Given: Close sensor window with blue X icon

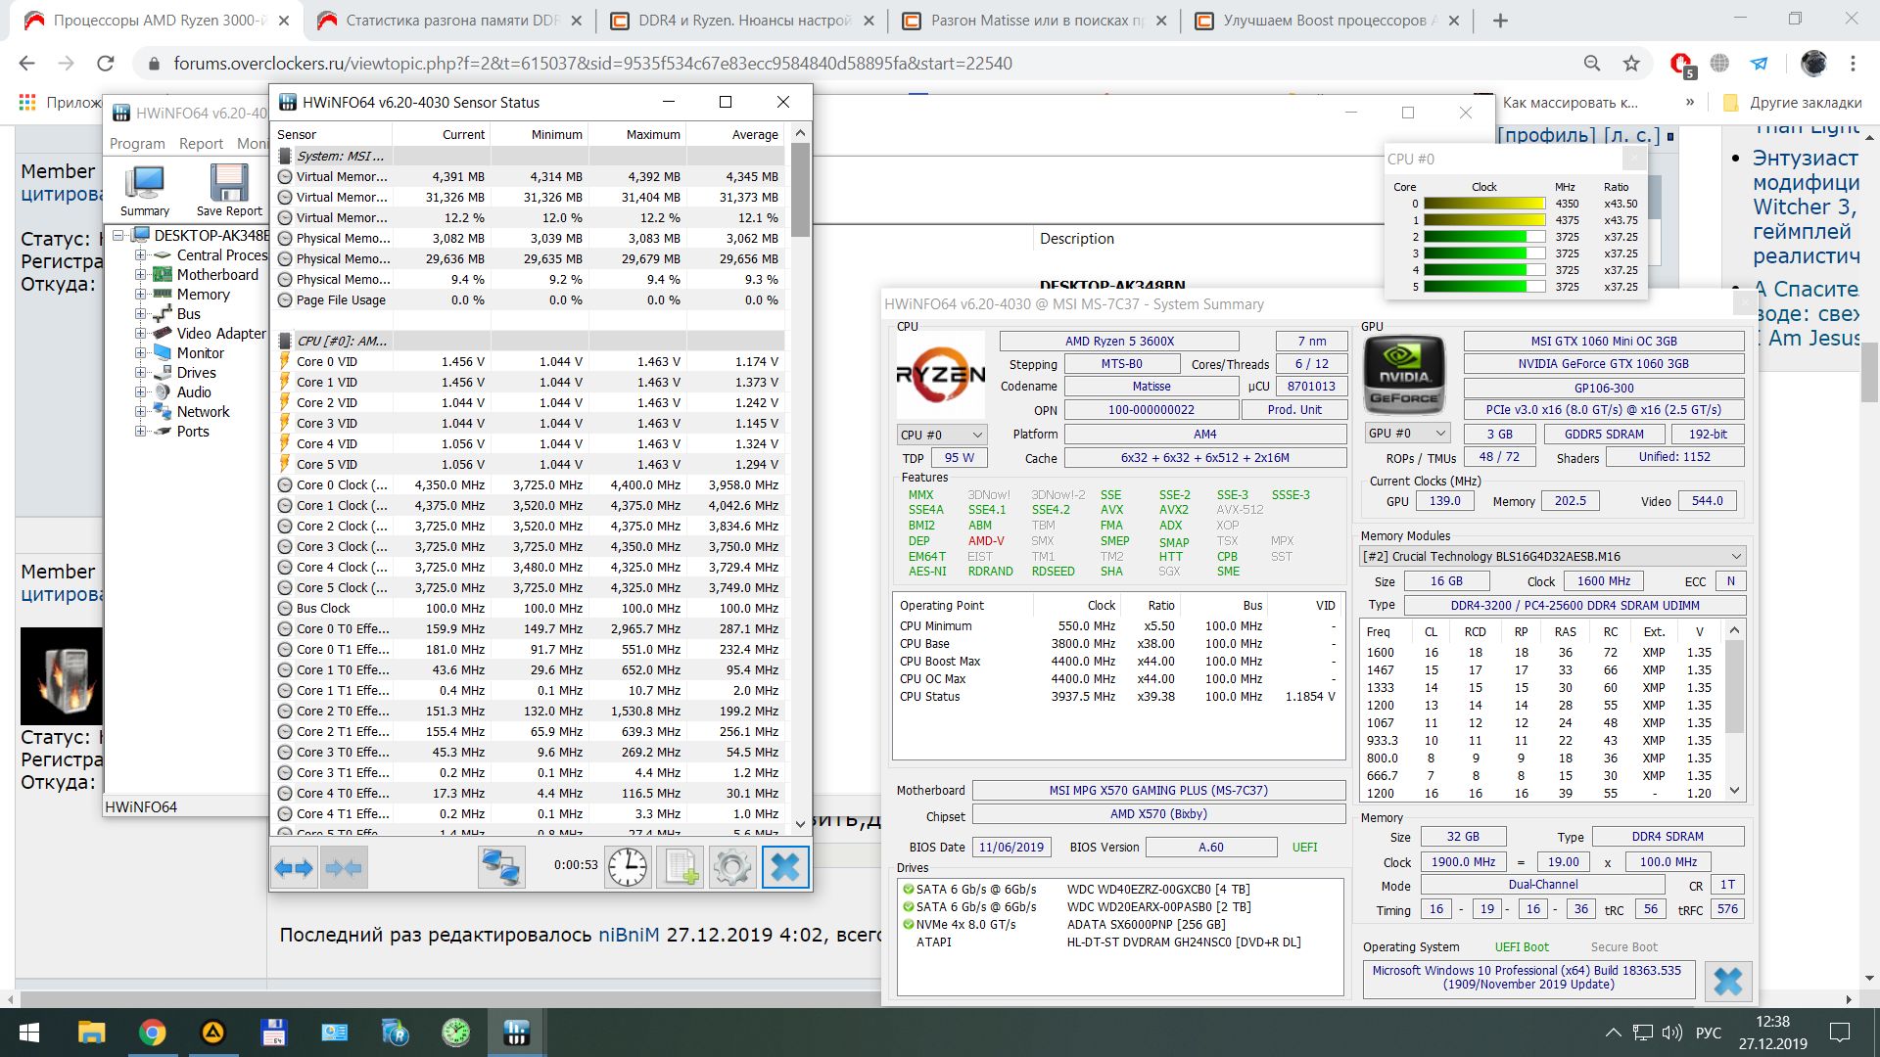Looking at the screenshot, I should (785, 867).
